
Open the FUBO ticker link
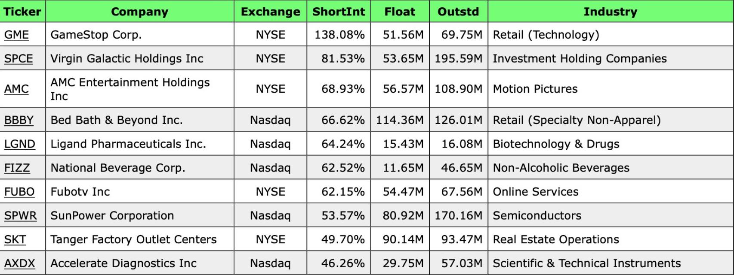(x=19, y=192)
